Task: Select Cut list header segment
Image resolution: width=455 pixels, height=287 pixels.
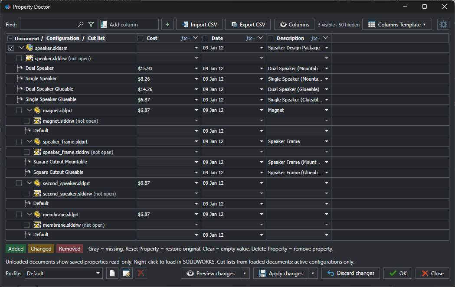Action: tap(96, 38)
